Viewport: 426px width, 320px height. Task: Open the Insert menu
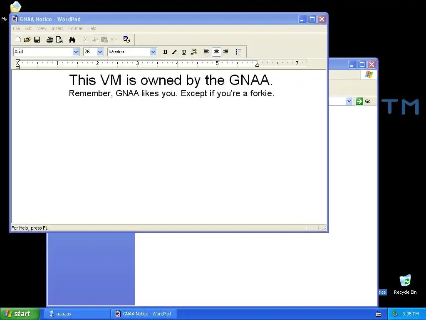(57, 28)
